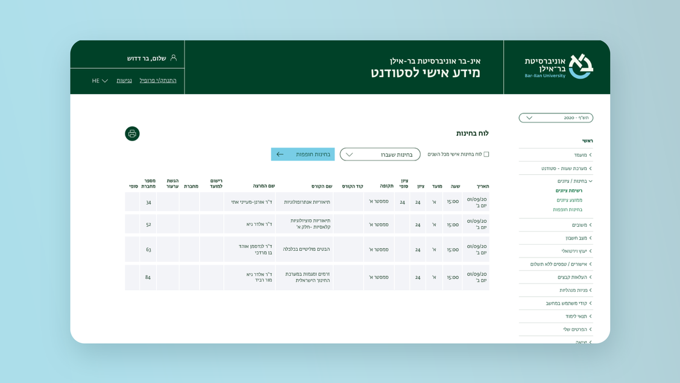
Task: Click the התנתק/י פרופיל logout link
Action: [158, 81]
